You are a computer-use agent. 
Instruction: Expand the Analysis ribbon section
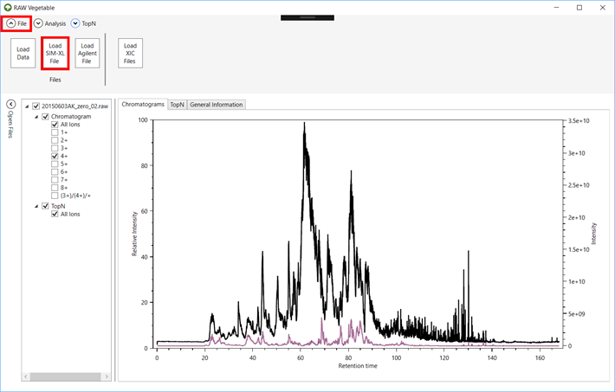click(38, 23)
